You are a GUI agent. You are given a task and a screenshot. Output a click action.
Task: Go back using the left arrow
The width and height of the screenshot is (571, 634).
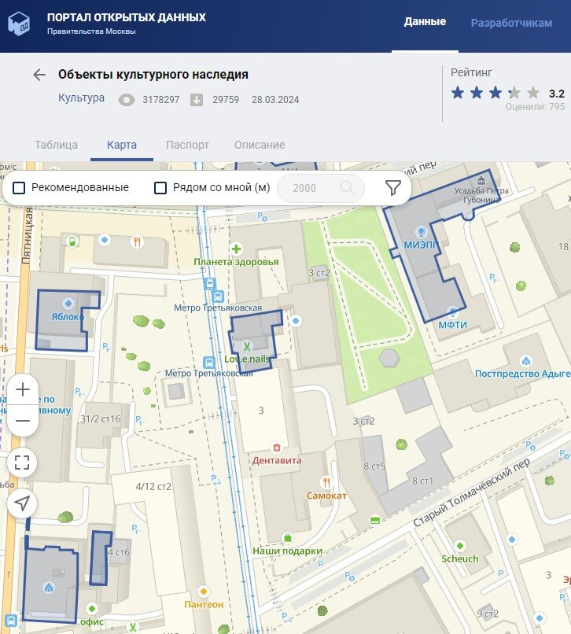(39, 75)
